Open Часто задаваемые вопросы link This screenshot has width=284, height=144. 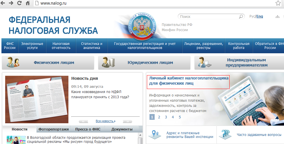[259, 135]
